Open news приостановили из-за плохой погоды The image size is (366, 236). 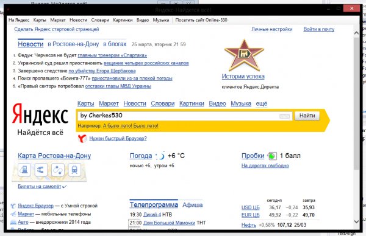coord(132,78)
